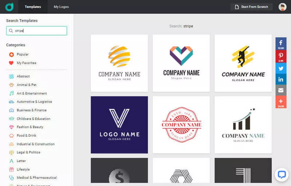Choose the Food & Drink category text
The image size is (291, 186).
[27, 136]
